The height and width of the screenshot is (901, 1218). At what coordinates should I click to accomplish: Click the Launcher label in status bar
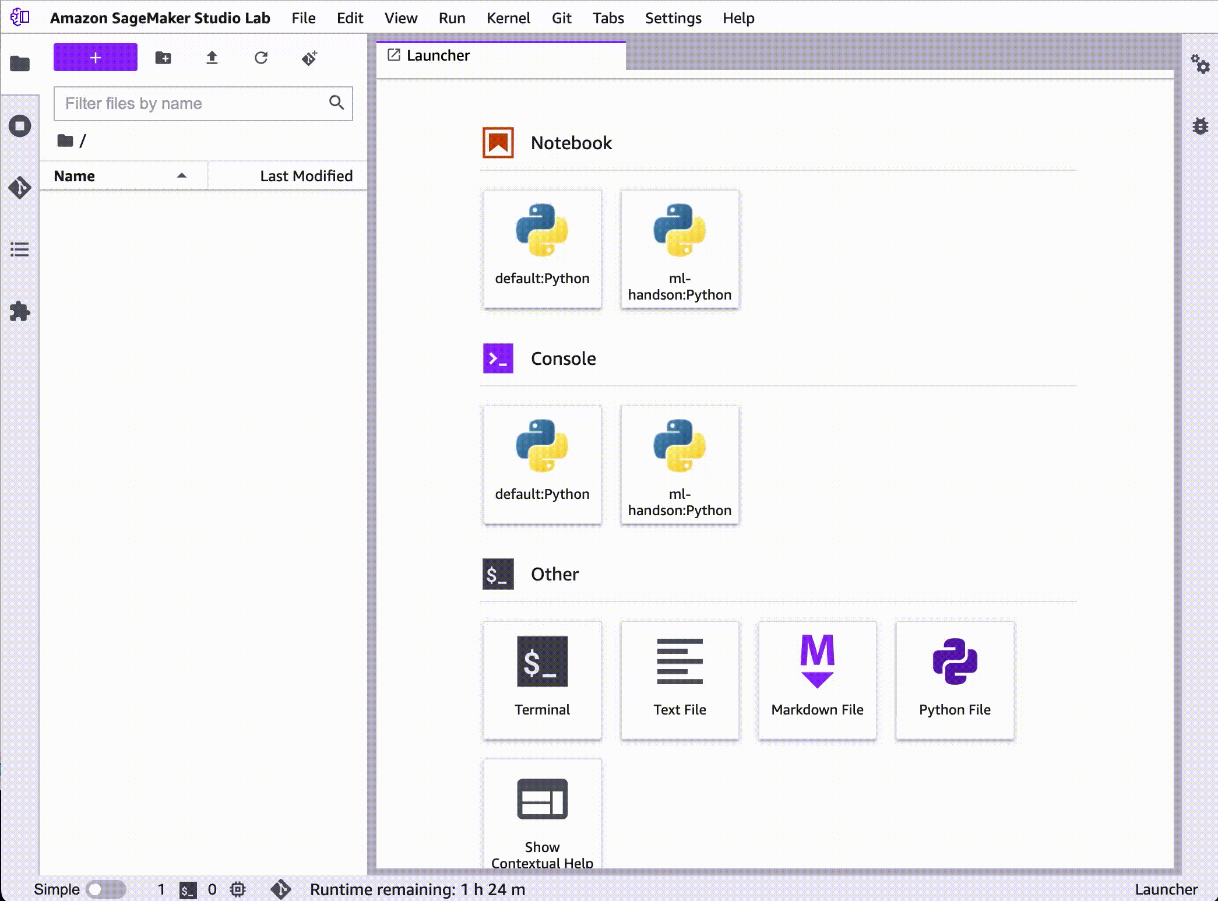tap(1166, 889)
